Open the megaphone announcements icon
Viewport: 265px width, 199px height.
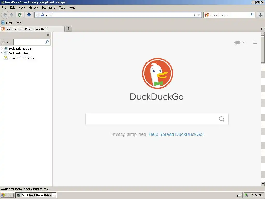[x=237, y=42]
